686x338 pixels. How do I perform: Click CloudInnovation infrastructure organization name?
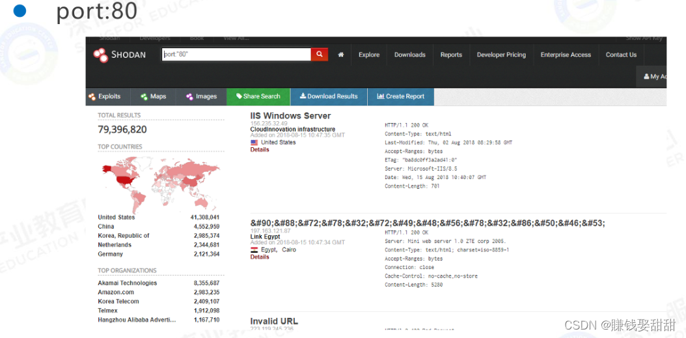(x=293, y=129)
